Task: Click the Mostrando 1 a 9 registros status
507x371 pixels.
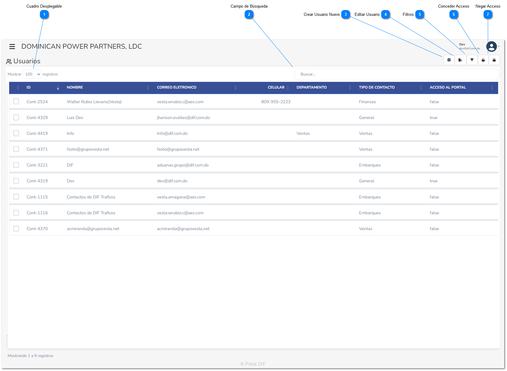Action: coord(30,356)
